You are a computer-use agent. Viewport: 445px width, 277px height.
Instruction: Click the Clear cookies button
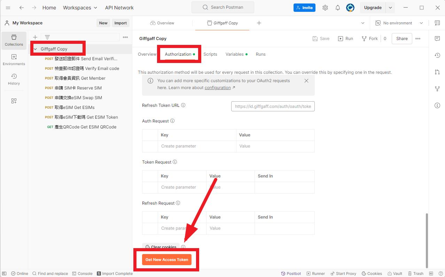161,247
